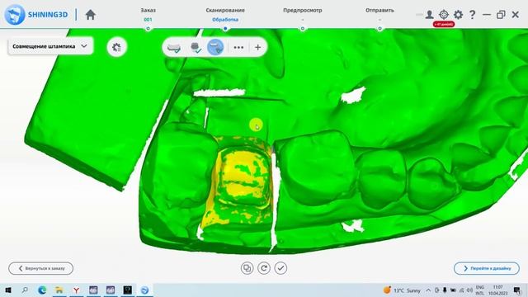528x297 pixels.
Task: Click the Отправить progress dot marker
Action: pos(379,29)
